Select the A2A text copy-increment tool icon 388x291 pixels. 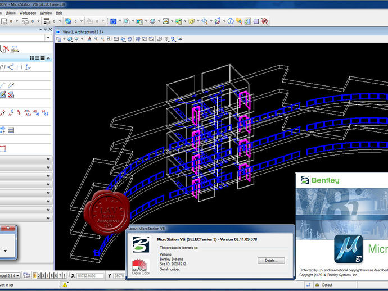[x=28, y=113]
